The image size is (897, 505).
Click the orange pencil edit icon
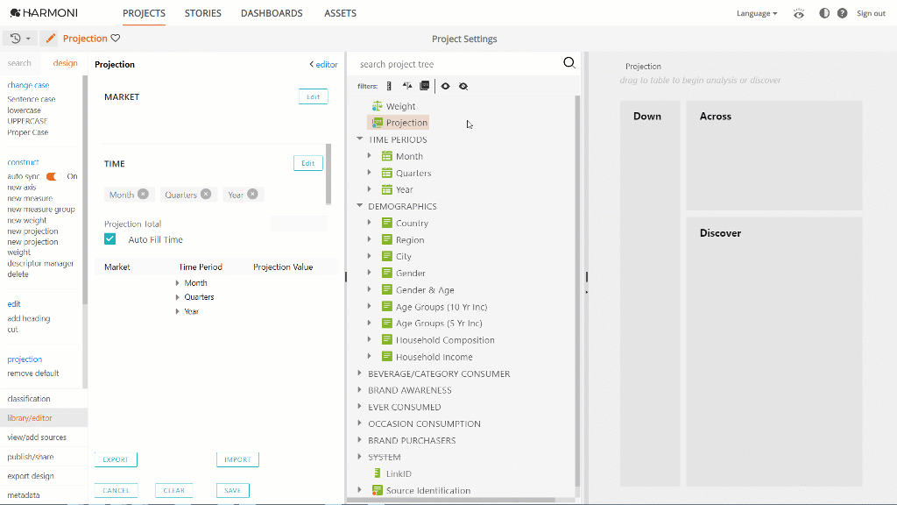click(51, 39)
